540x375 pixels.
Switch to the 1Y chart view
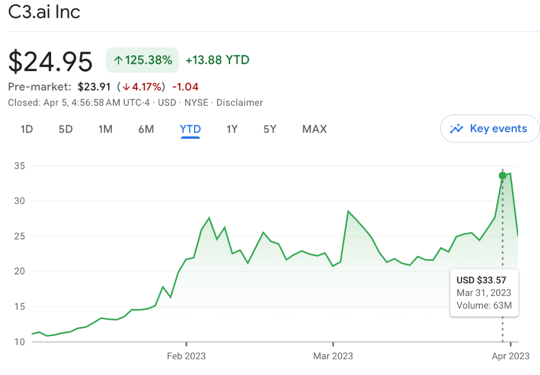coord(232,129)
